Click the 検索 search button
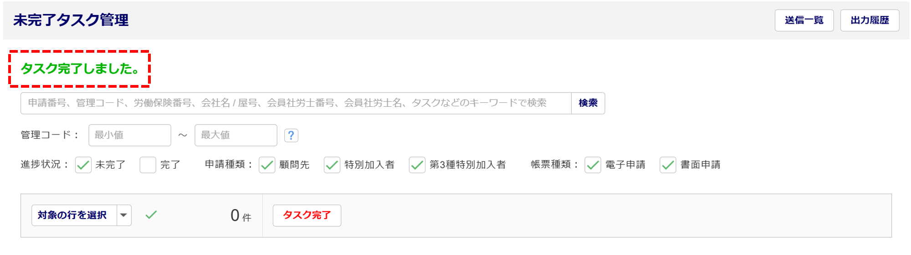This screenshot has height=255, width=911. click(588, 103)
